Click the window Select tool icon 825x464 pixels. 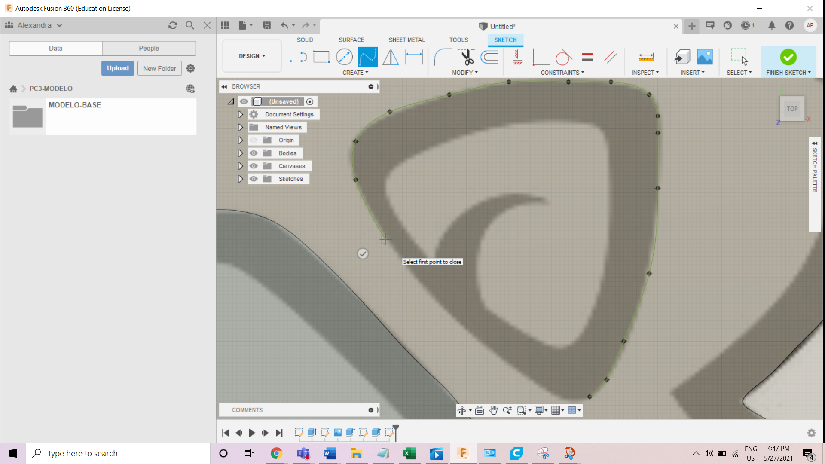coord(739,57)
